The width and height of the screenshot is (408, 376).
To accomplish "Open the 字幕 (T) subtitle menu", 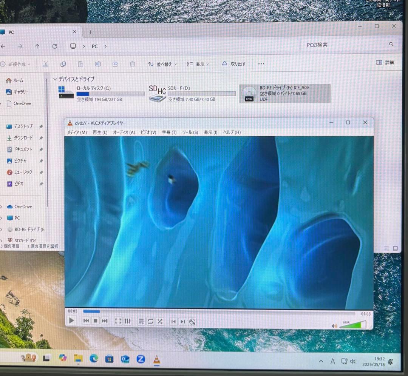I will pyautogui.click(x=169, y=133).
